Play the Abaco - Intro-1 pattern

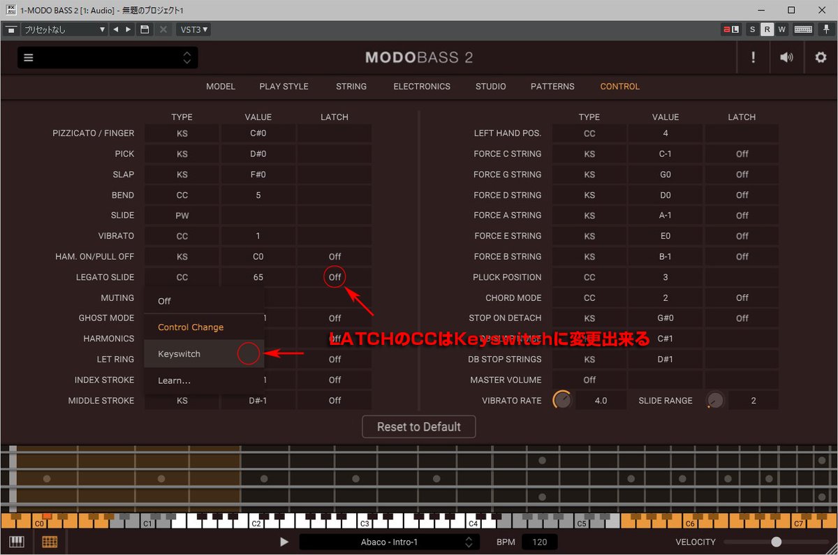(284, 542)
